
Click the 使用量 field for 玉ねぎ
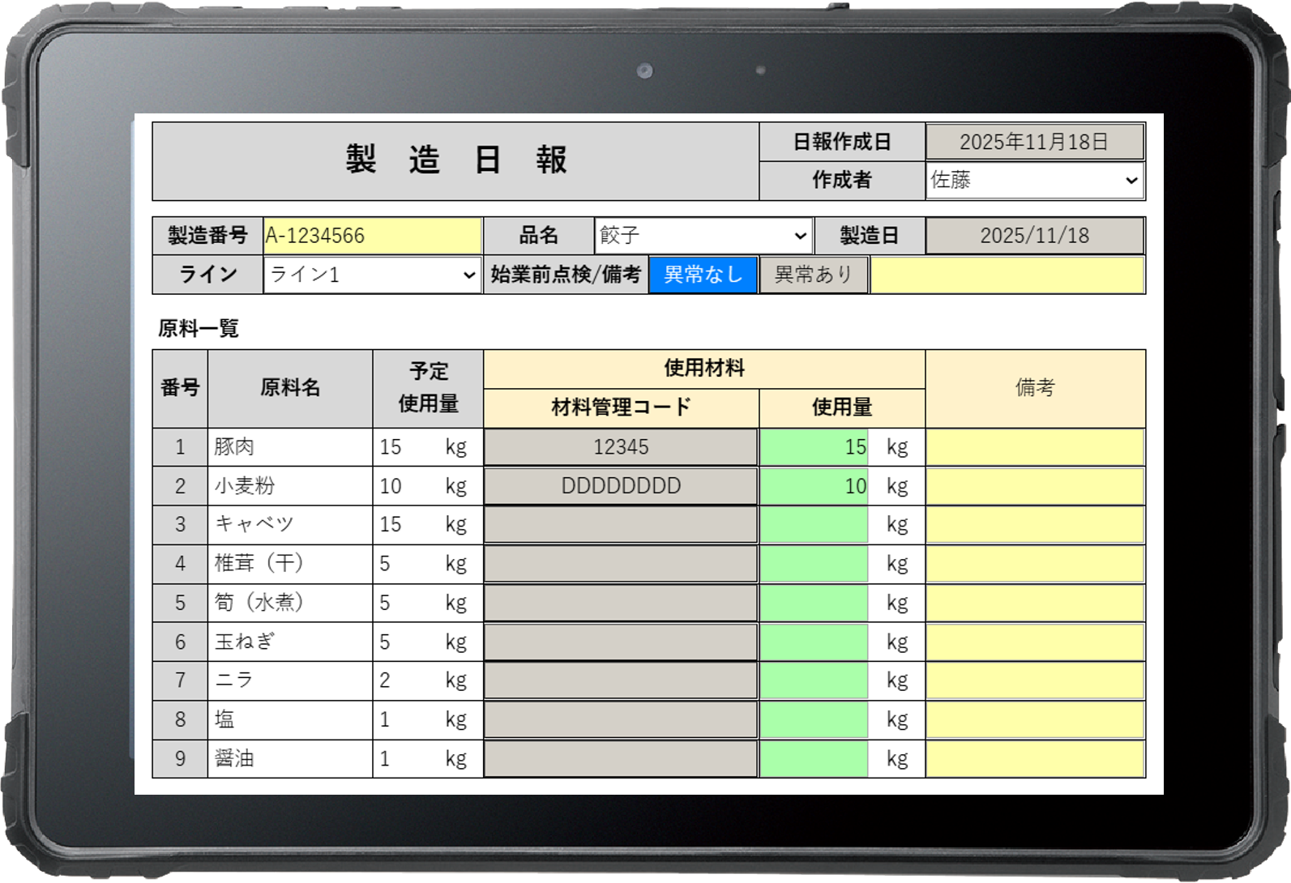pyautogui.click(x=814, y=642)
